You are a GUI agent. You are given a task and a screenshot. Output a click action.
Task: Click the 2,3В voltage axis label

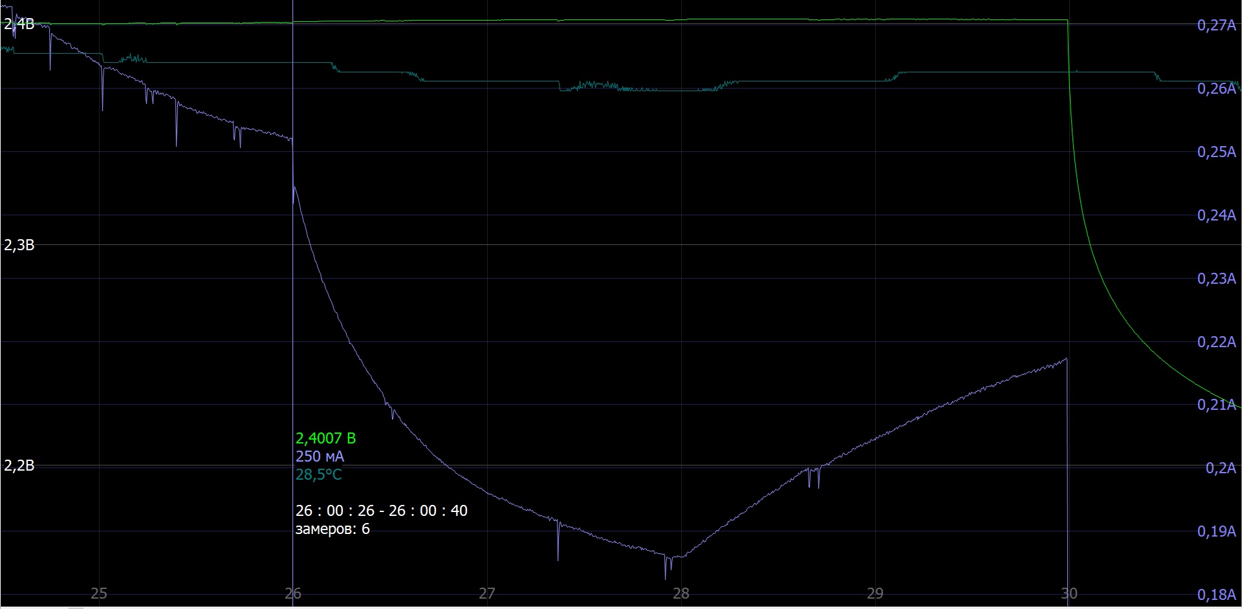click(19, 245)
